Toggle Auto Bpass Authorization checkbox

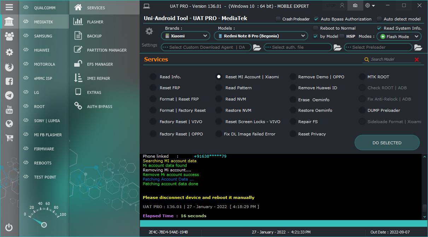coord(316,19)
